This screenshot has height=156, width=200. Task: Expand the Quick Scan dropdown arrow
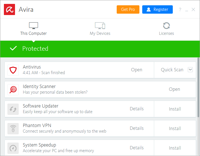[190, 70]
